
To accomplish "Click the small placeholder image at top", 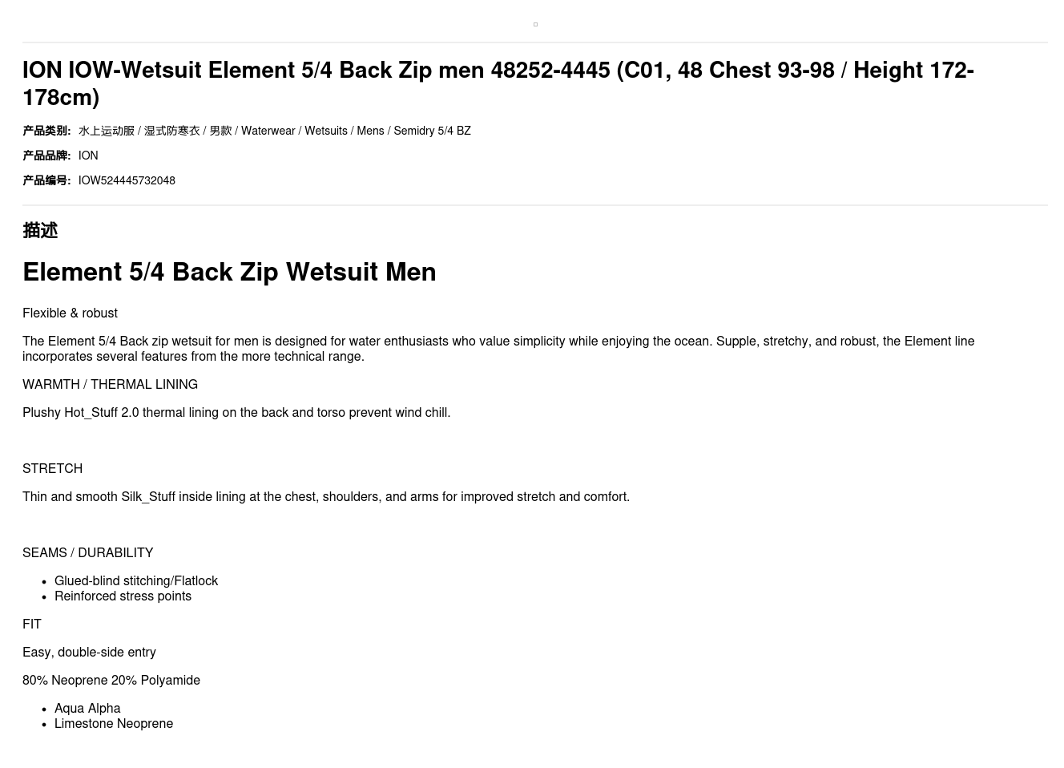I will 535,25.
